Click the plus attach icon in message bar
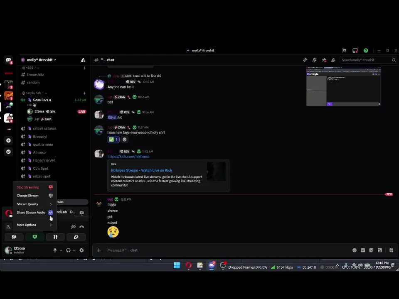Viewport: 399px width, 299px height. (x=99, y=250)
